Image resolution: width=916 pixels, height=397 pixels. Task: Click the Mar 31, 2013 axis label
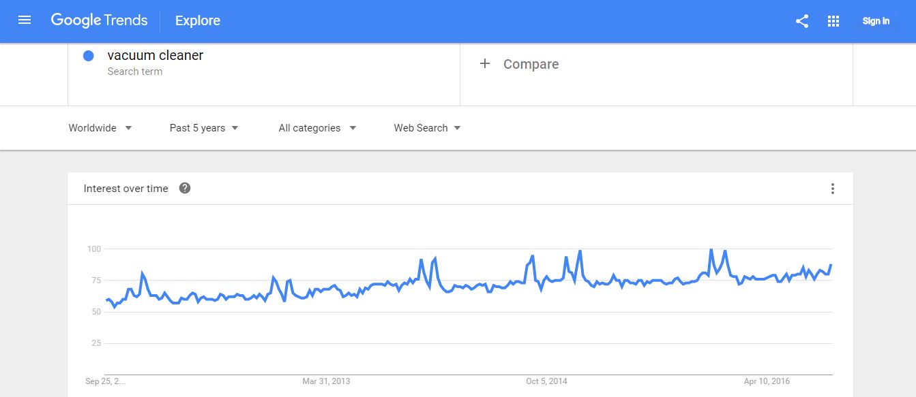coord(325,381)
